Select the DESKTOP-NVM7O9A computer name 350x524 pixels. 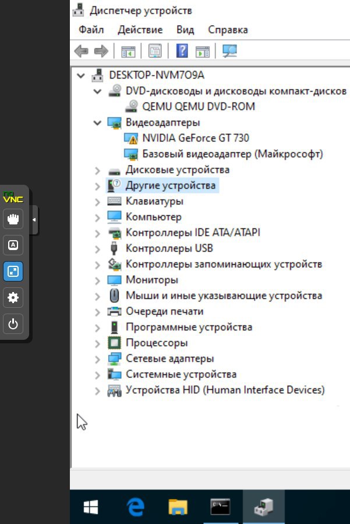(157, 75)
